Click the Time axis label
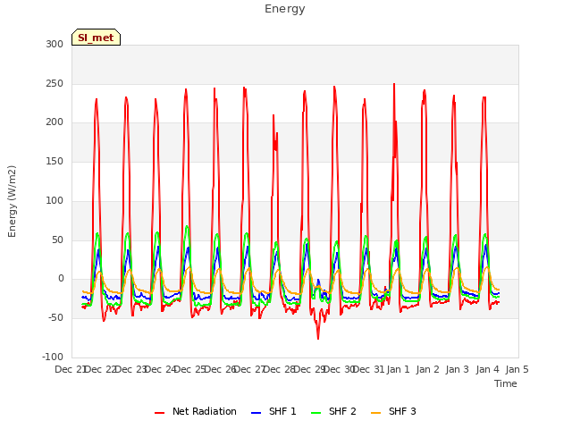 point(506,383)
